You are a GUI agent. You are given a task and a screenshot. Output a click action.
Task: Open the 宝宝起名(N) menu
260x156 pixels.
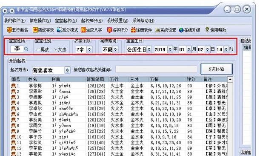point(66,20)
